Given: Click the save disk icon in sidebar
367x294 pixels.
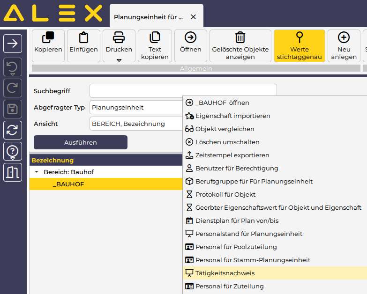Looking at the screenshot, I should point(13,110).
